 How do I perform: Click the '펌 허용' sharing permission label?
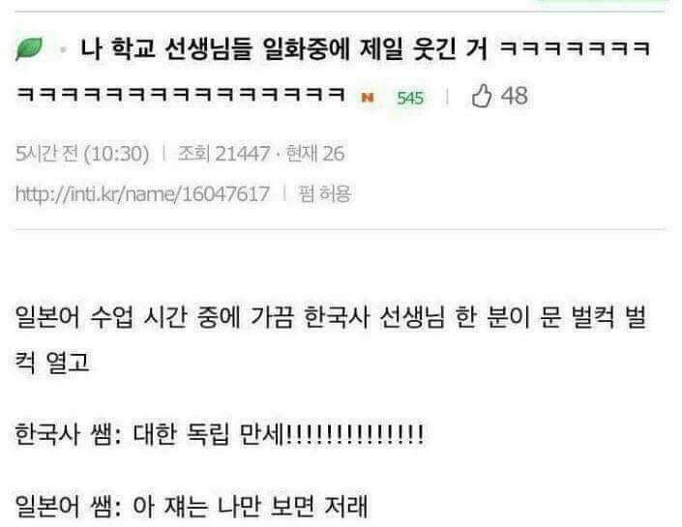324,193
